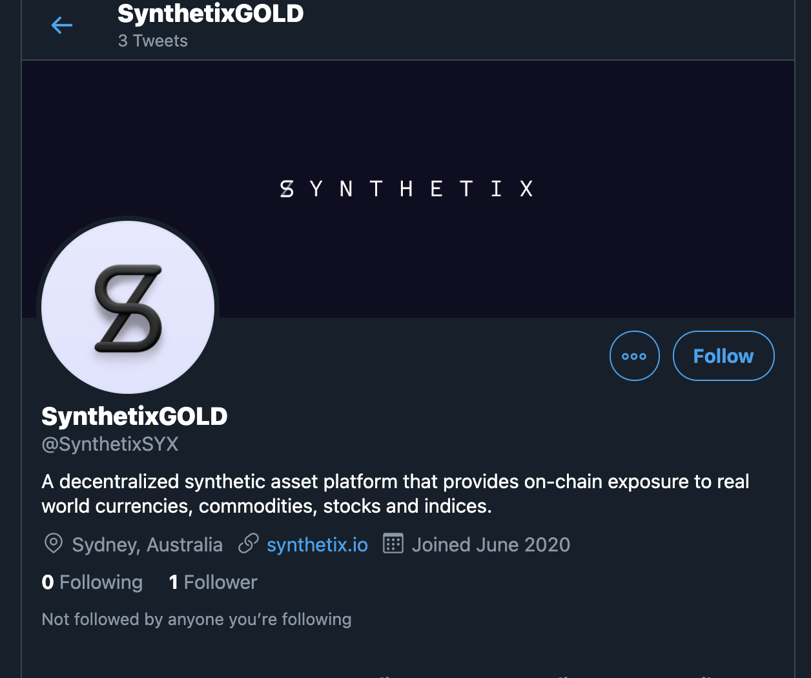Click the location pin icon
Screen dimensions: 811x678
(53, 544)
